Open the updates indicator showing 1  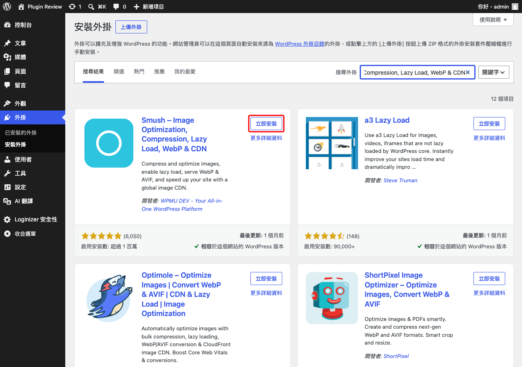coord(75,7)
